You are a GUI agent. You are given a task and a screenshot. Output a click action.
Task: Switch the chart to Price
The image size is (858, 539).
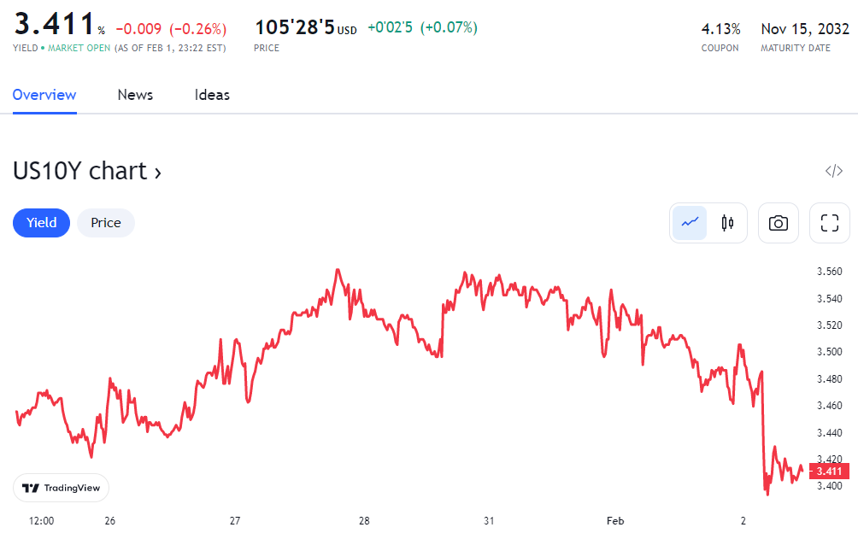(106, 223)
